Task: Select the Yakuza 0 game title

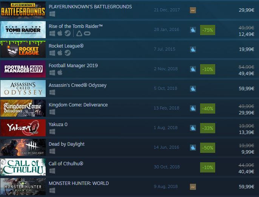Action: coord(58,125)
